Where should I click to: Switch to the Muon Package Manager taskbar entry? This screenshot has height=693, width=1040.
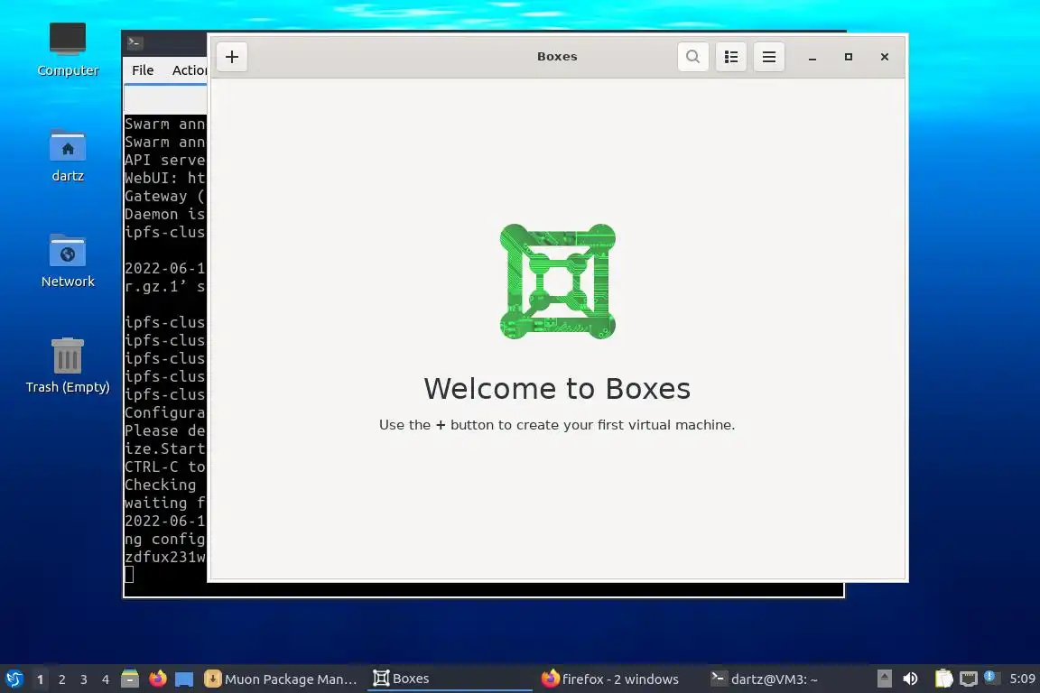[x=282, y=679]
